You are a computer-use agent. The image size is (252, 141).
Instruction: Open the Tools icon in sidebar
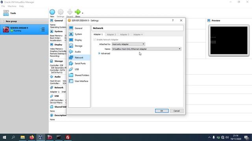tap(6, 13)
